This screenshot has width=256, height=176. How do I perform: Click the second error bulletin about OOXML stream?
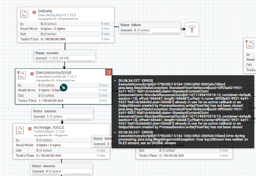(183, 138)
